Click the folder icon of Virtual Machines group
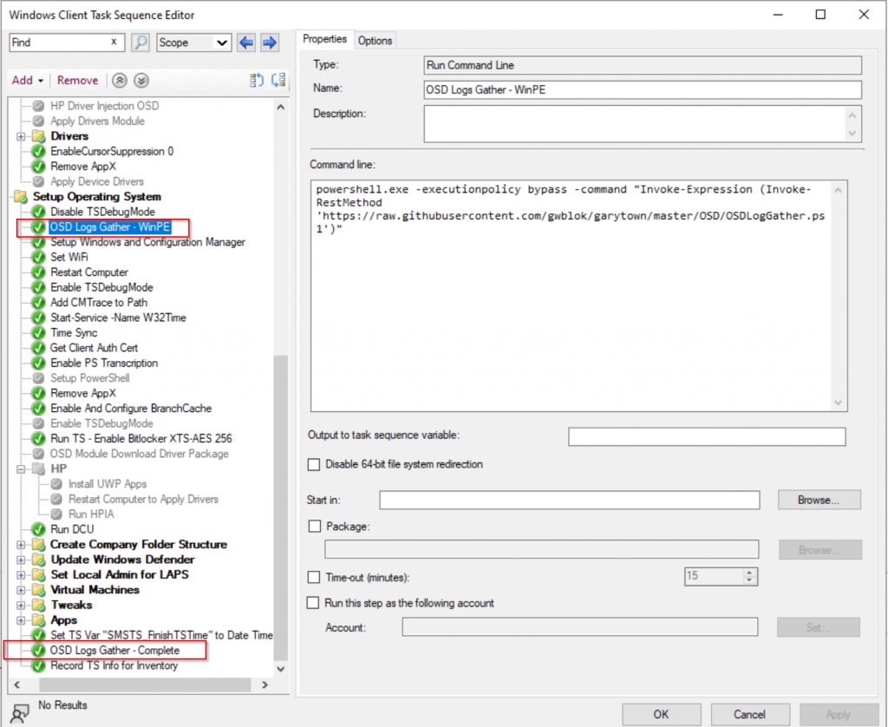 click(x=38, y=590)
